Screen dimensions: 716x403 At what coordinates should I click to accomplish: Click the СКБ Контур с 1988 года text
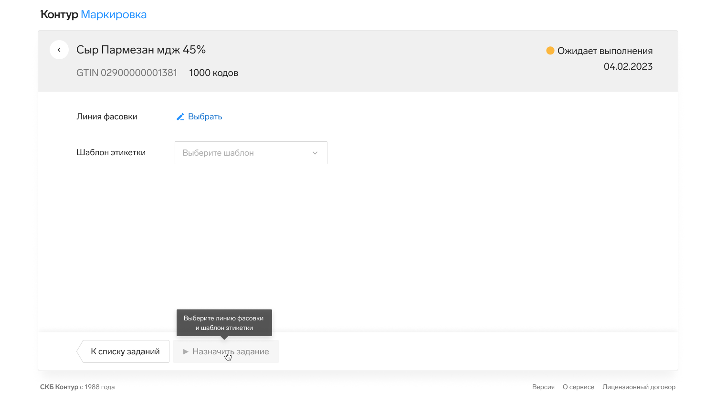coord(77,387)
